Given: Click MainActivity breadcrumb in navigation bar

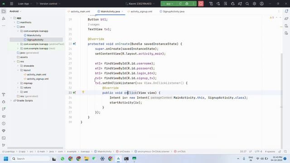Looking at the screenshot, I should tap(103, 151).
